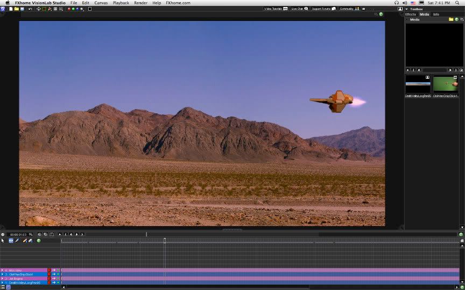Click the small screen icon right of Community
The height and width of the screenshot is (290, 465).
coord(364,9)
